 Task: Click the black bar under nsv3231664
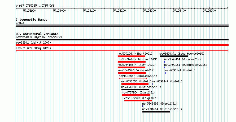(x=156, y=112)
